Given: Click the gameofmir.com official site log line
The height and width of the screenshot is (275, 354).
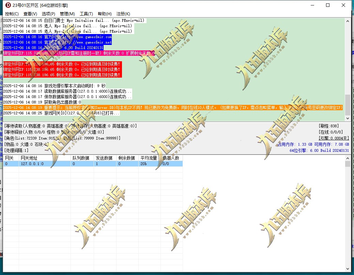Looking at the screenshot, I should [x=57, y=37].
